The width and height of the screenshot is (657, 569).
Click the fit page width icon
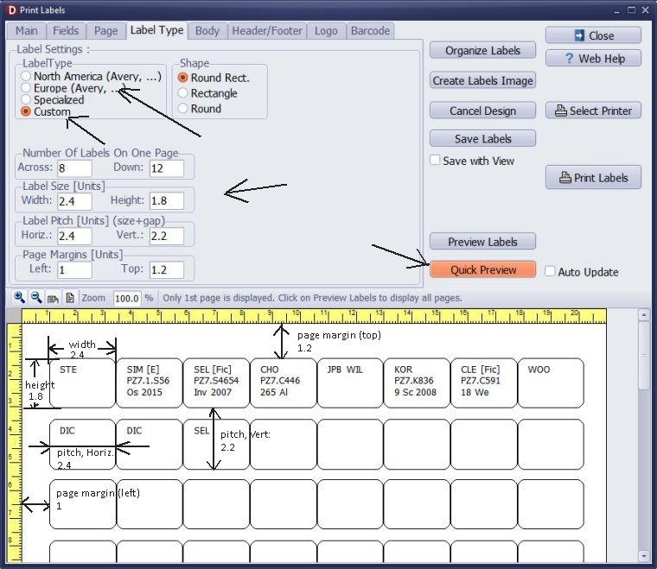(x=53, y=297)
